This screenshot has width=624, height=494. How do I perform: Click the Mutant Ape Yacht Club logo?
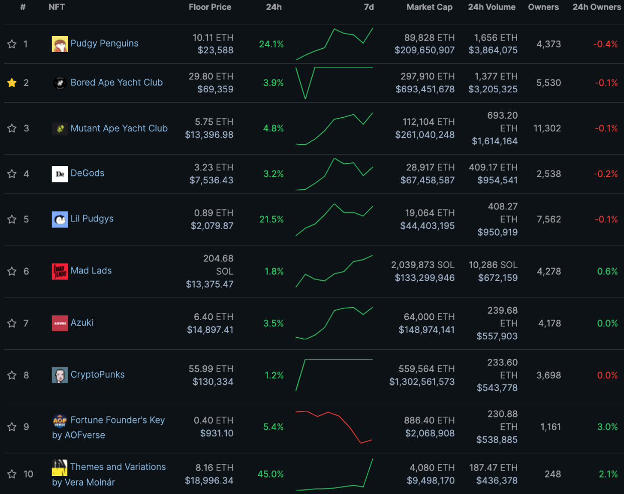[x=60, y=128]
